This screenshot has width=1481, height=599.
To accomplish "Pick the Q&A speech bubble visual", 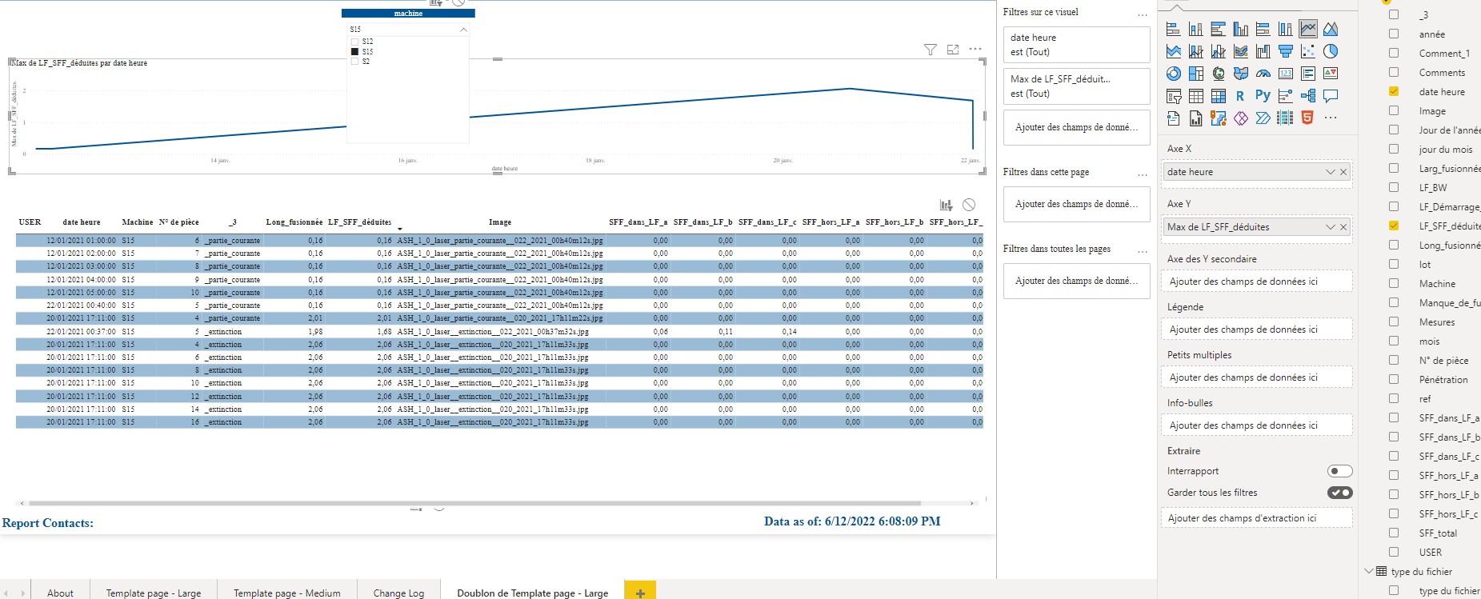I will (x=1331, y=96).
